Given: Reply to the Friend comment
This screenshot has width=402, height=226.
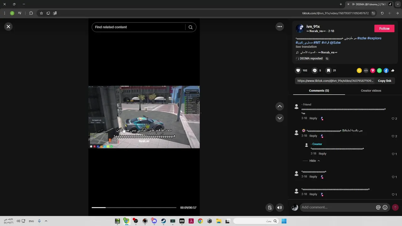Looking at the screenshot, I should (313, 118).
